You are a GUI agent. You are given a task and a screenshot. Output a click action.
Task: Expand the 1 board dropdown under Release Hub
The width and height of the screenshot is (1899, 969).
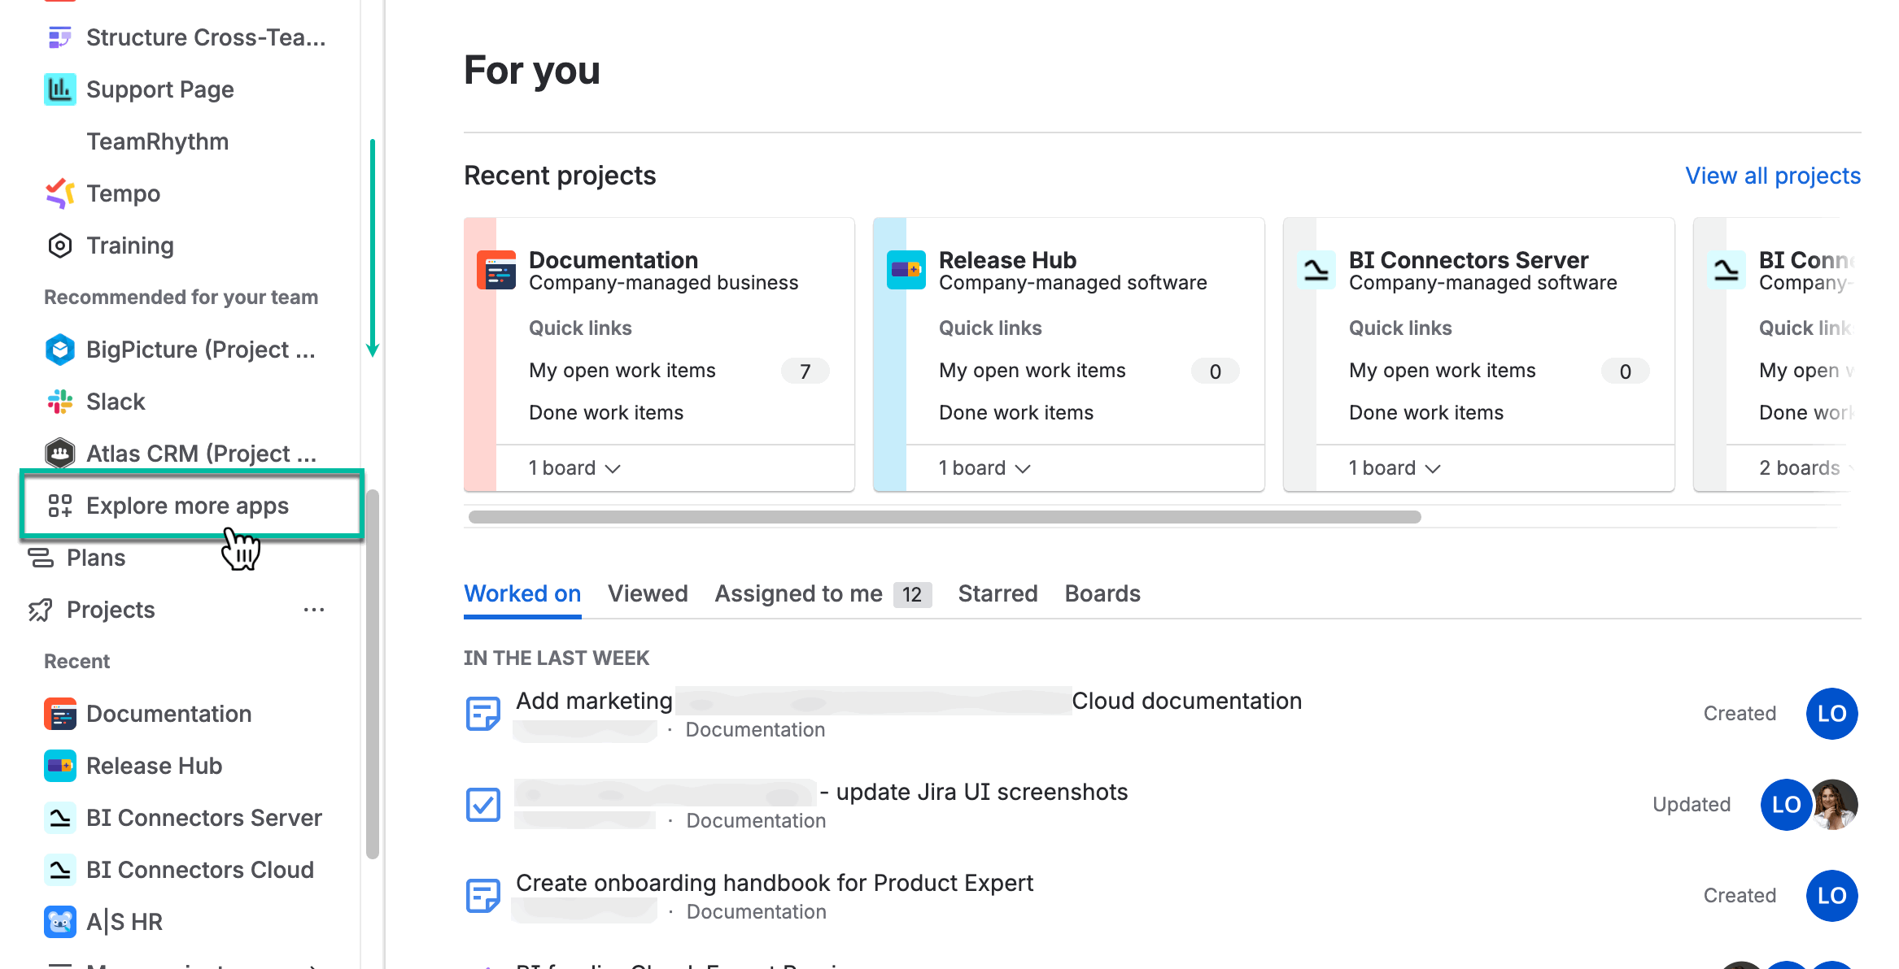tap(984, 467)
